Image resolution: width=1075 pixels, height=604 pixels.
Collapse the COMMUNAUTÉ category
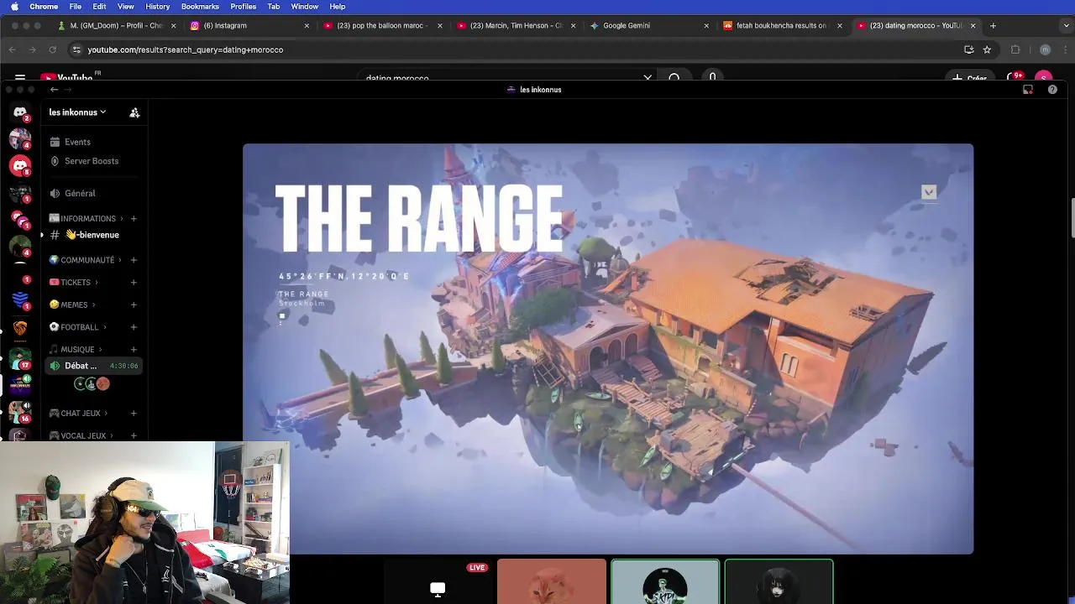pyautogui.click(x=86, y=260)
